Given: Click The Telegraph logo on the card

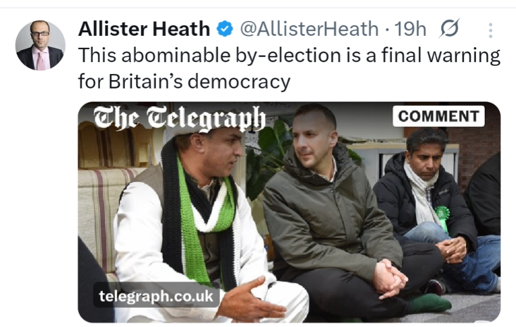Looking at the screenshot, I should tap(180, 119).
